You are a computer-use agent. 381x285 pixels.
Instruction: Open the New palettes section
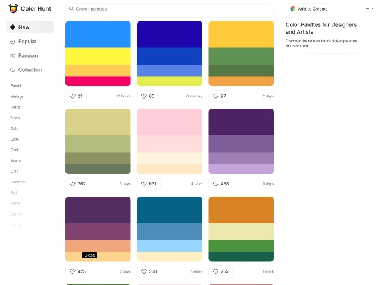coord(30,27)
